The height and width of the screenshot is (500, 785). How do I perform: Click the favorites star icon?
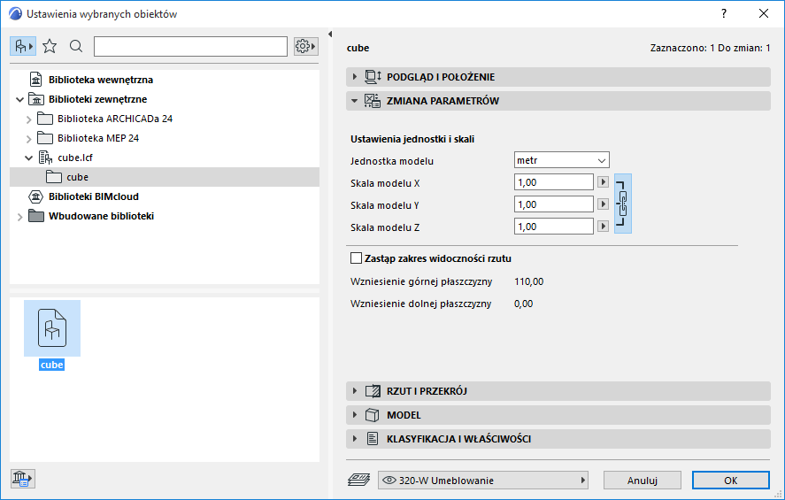[x=50, y=46]
